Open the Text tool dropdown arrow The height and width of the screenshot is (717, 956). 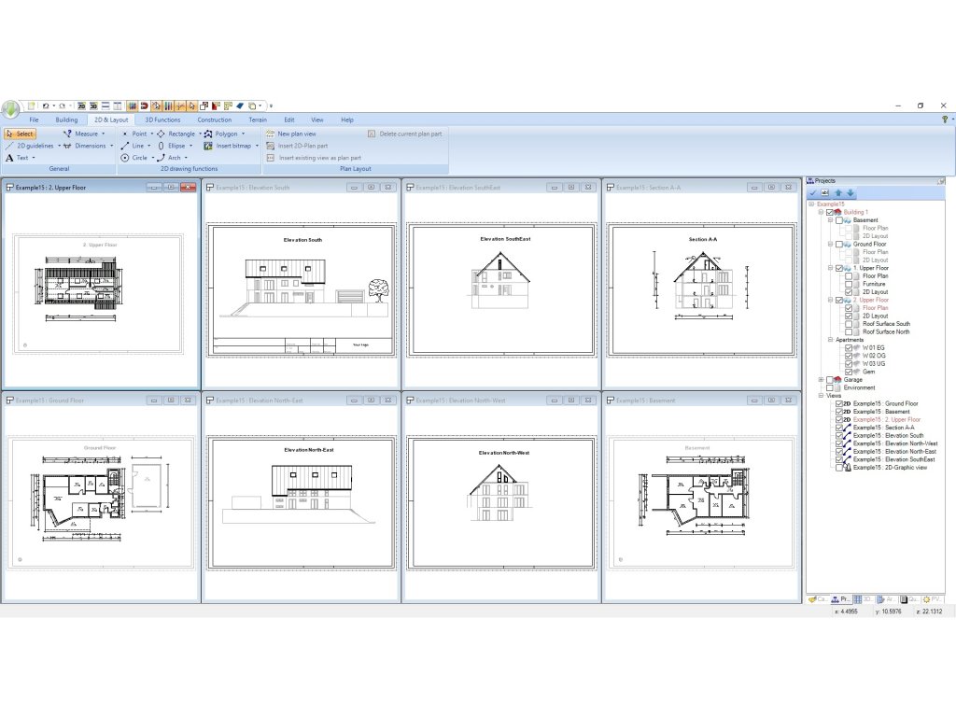pos(34,158)
